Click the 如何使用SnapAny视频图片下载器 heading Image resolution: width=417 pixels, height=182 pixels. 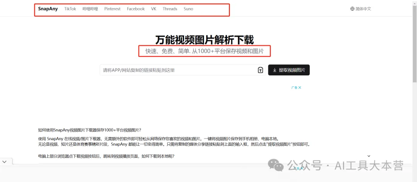(x=90, y=130)
